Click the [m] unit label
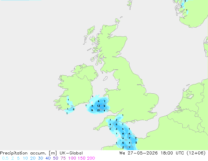Viewport: 208px width, 161px height. pyautogui.click(x=53, y=153)
